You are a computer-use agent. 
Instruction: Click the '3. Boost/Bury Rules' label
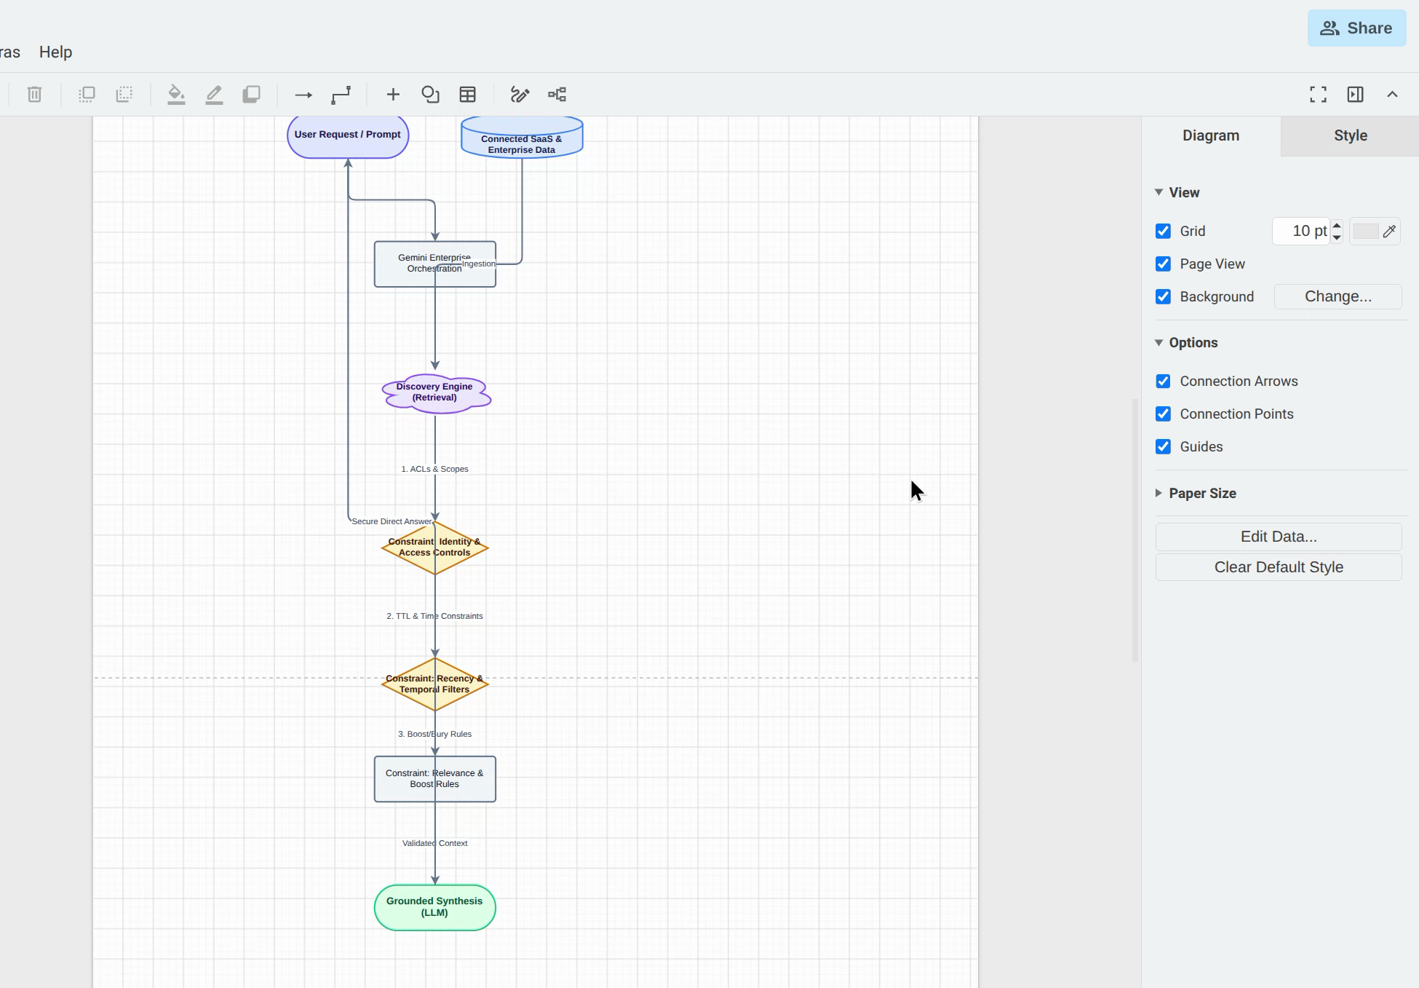point(434,735)
